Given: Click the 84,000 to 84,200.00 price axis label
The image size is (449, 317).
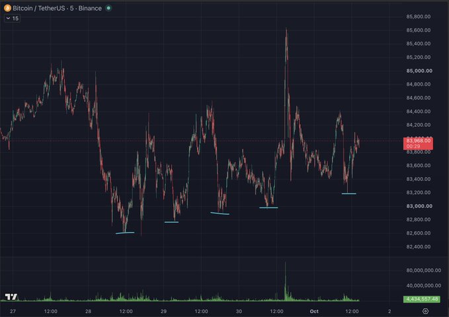Looking at the screenshot, I should [419, 125].
